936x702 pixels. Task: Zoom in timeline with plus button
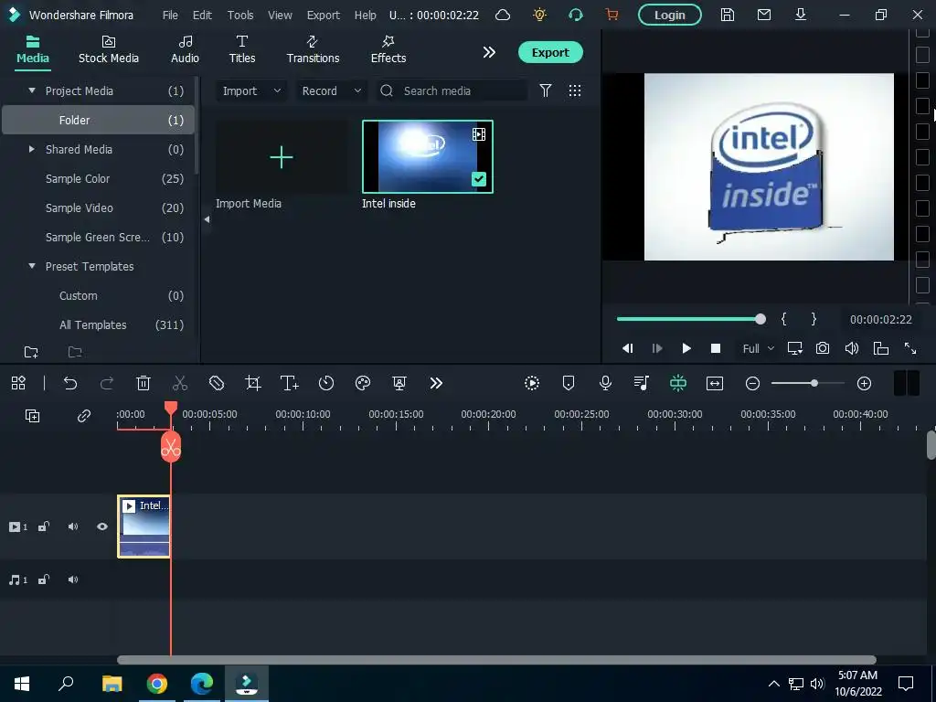pos(864,383)
